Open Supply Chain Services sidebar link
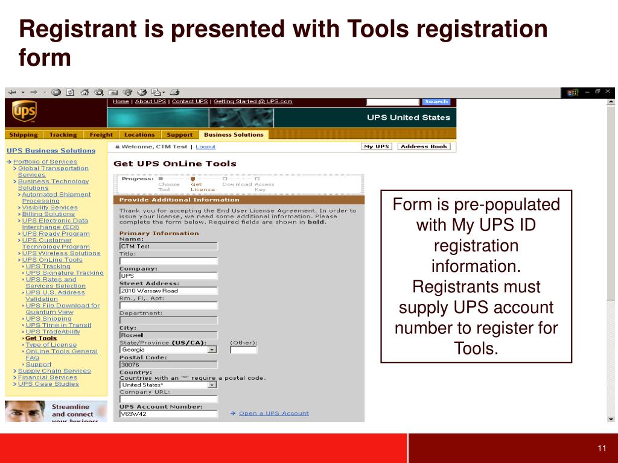Viewport: 618px width, 463px height. pyautogui.click(x=54, y=371)
